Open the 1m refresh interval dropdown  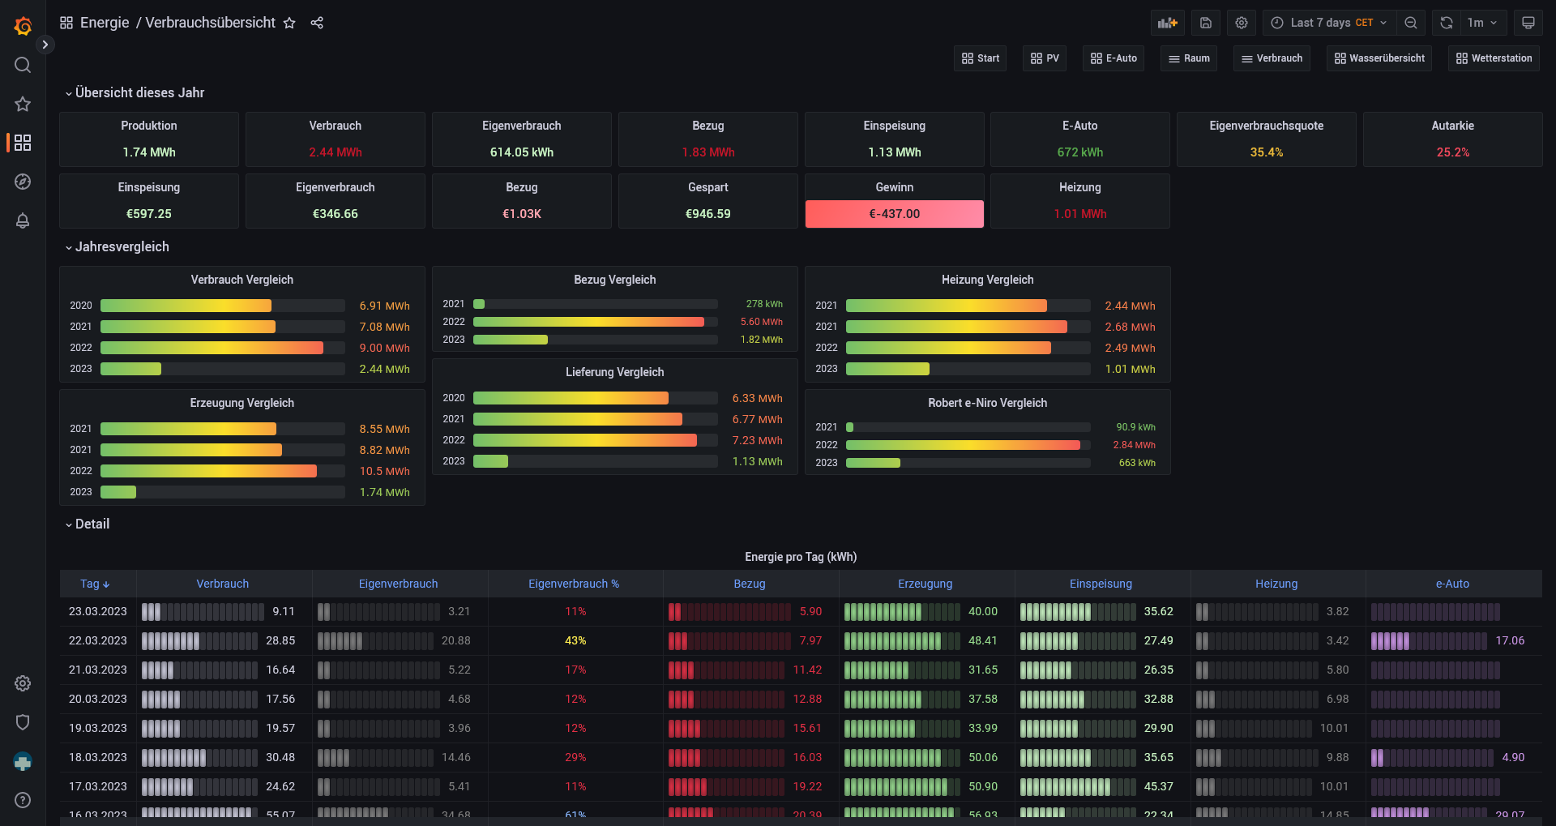(x=1482, y=23)
